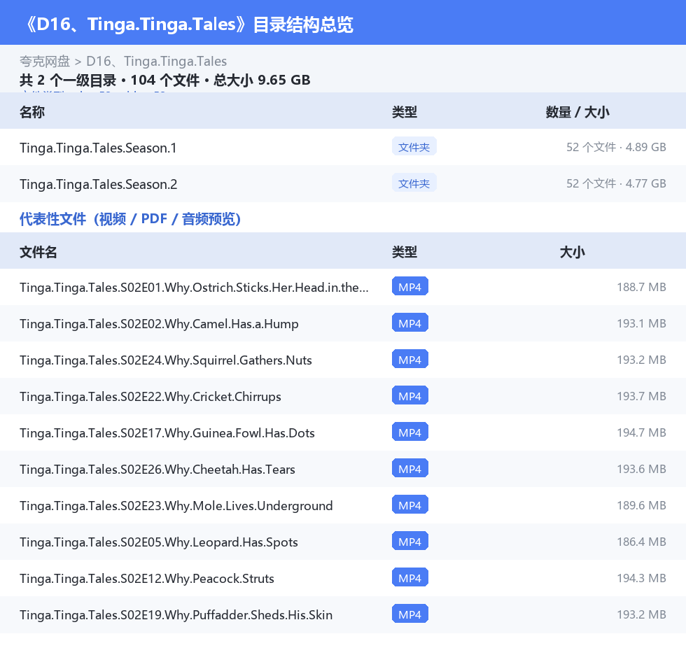686x655 pixels.
Task: Click the 夸克网盘 breadcrumb link
Action: pos(45,61)
